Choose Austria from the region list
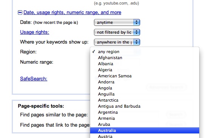Image resolution: width=217 pixels, height=138 pixels. [145, 136]
